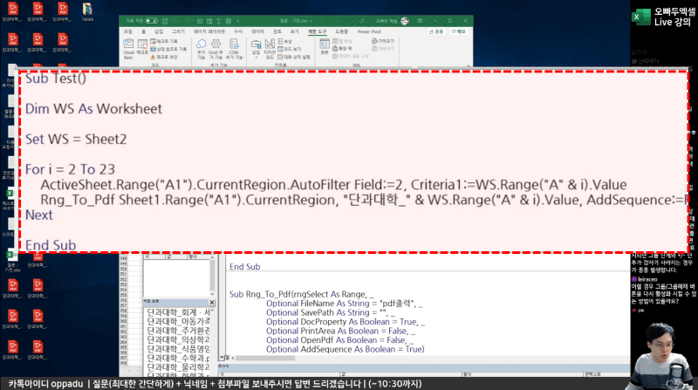Click the Comments button
The width and height of the screenshot is (698, 390).
click(459, 31)
